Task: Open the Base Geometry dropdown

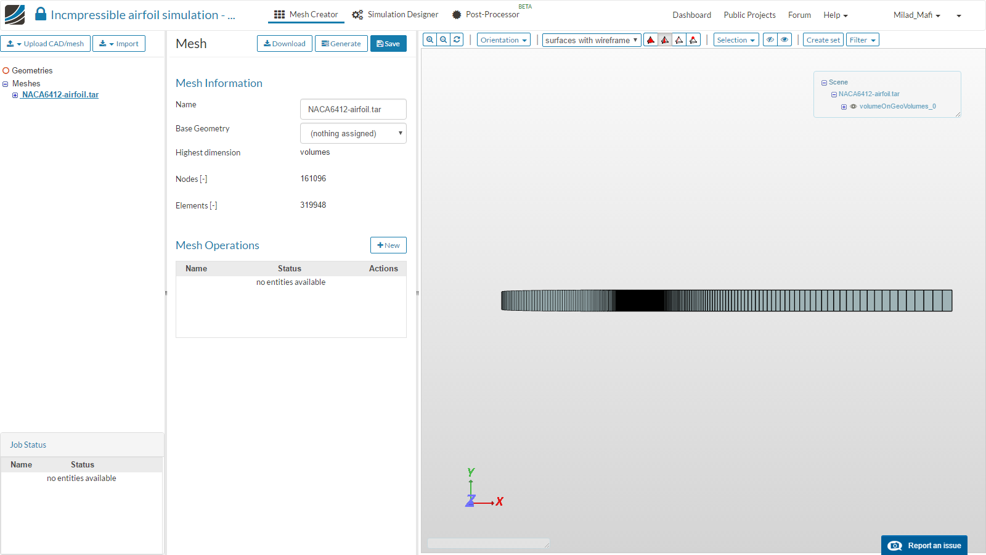Action: [x=353, y=133]
